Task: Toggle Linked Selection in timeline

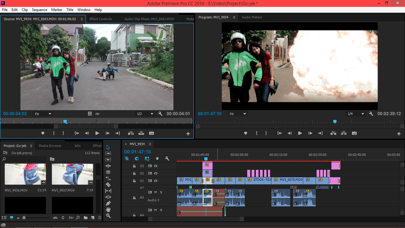Action: pos(147,159)
